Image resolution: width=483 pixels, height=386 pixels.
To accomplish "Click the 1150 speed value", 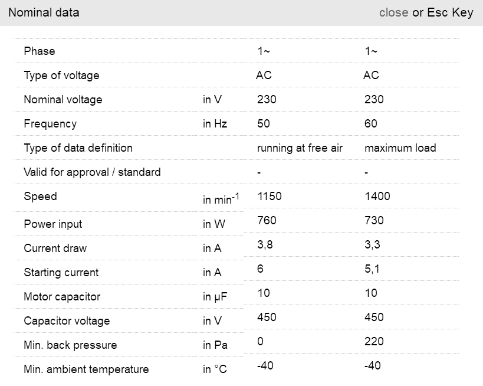I will coord(270,197).
